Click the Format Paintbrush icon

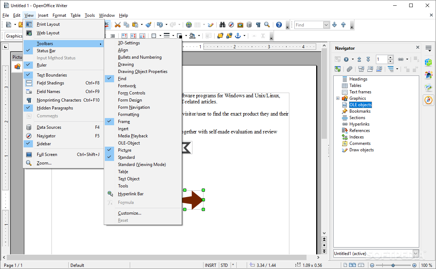click(148, 25)
